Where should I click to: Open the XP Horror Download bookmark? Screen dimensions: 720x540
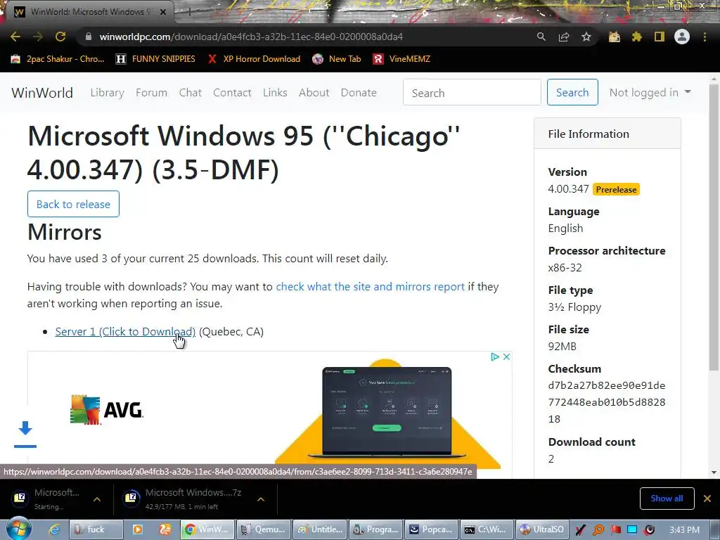(253, 59)
